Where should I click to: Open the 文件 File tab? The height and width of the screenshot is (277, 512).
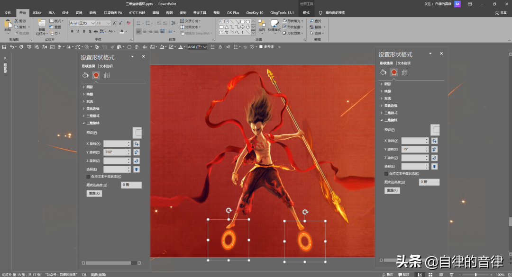(x=8, y=13)
